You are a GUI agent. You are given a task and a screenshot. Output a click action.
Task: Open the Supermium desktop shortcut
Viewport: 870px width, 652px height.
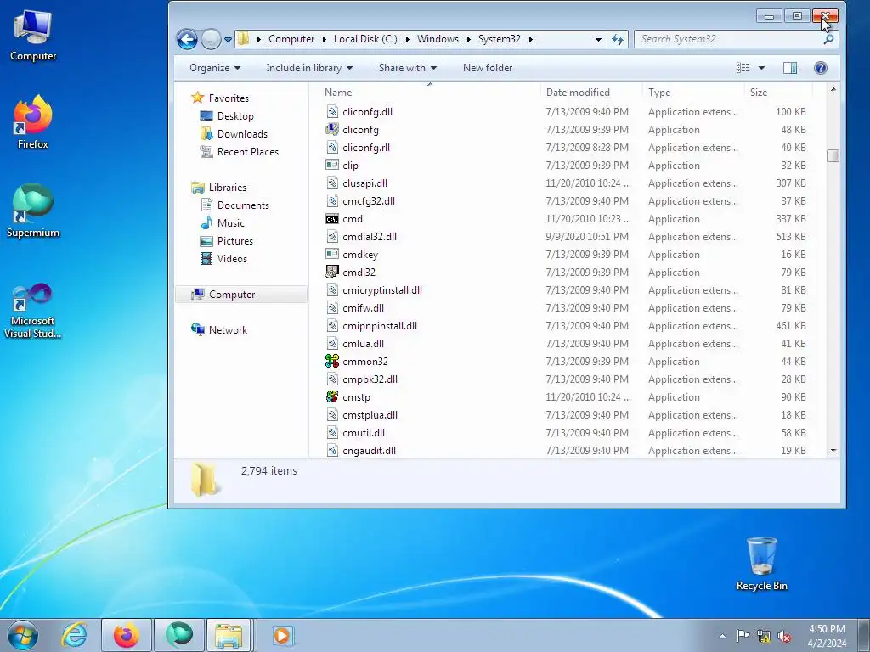pos(33,211)
